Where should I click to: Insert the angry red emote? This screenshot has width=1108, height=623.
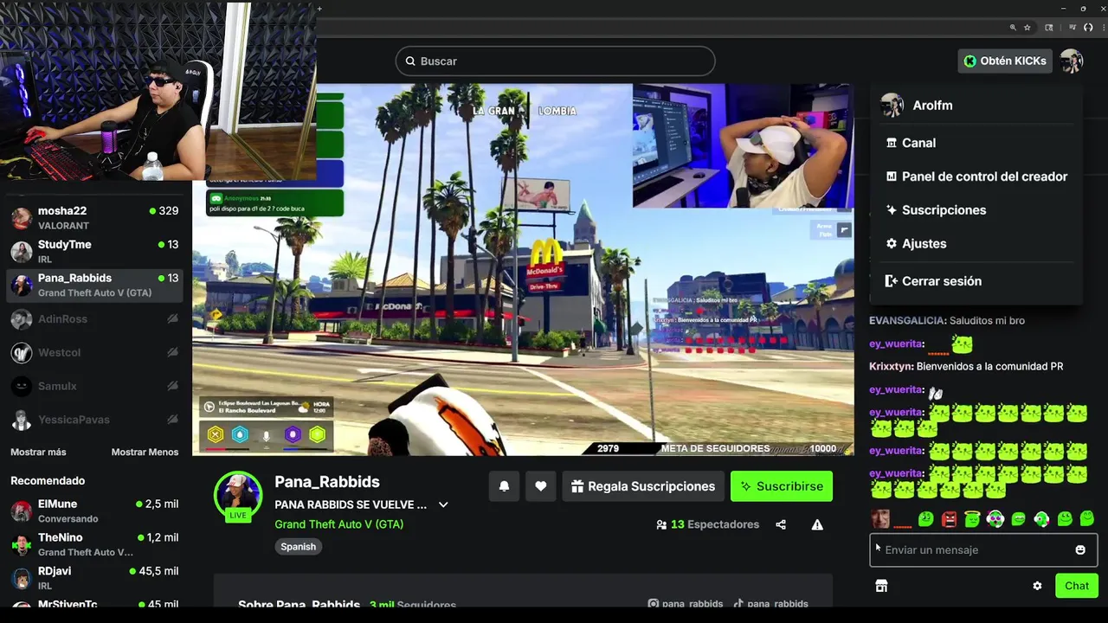[950, 519]
